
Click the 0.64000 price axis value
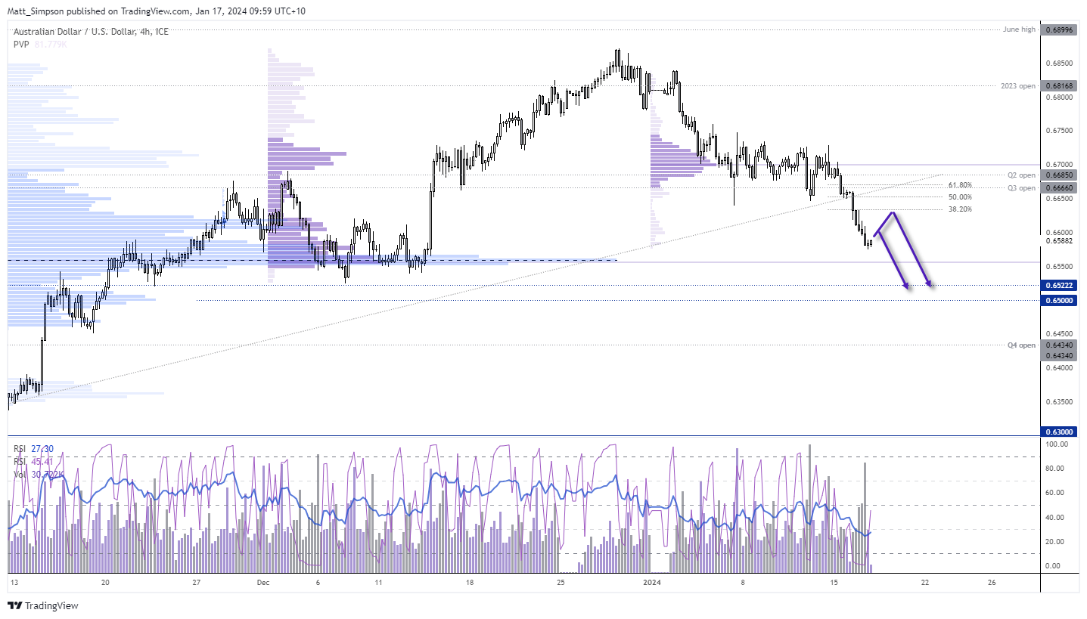pos(1061,367)
